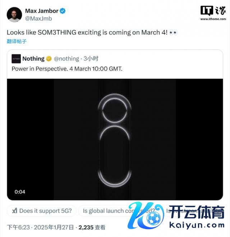Click the 0:04 video duration label
The width and height of the screenshot is (230, 237).
pos(20,192)
